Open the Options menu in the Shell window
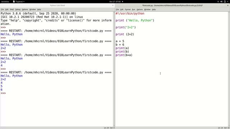The height and width of the screenshot is (129, 230). pos(25,9)
